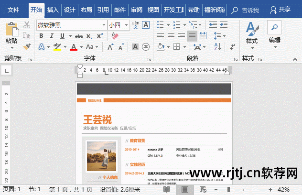This screenshot has height=195, width=302.
Task: Click the name 王芸祝 in document
Action: (x=97, y=119)
